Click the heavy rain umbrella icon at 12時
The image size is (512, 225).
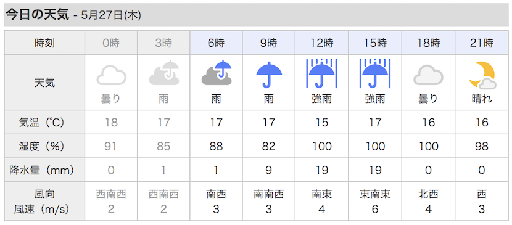coord(322,74)
